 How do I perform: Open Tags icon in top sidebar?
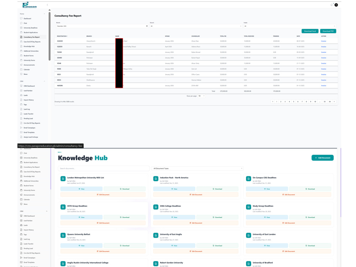tap(21, 104)
